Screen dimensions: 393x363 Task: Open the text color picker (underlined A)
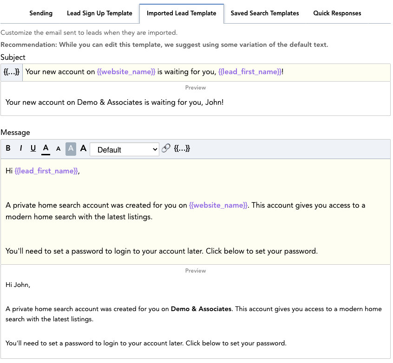click(x=46, y=149)
